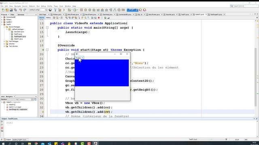The image size is (259, 145).
Task: Switch to the TestPrepaFX.java editor tab
Action: coord(216,14)
